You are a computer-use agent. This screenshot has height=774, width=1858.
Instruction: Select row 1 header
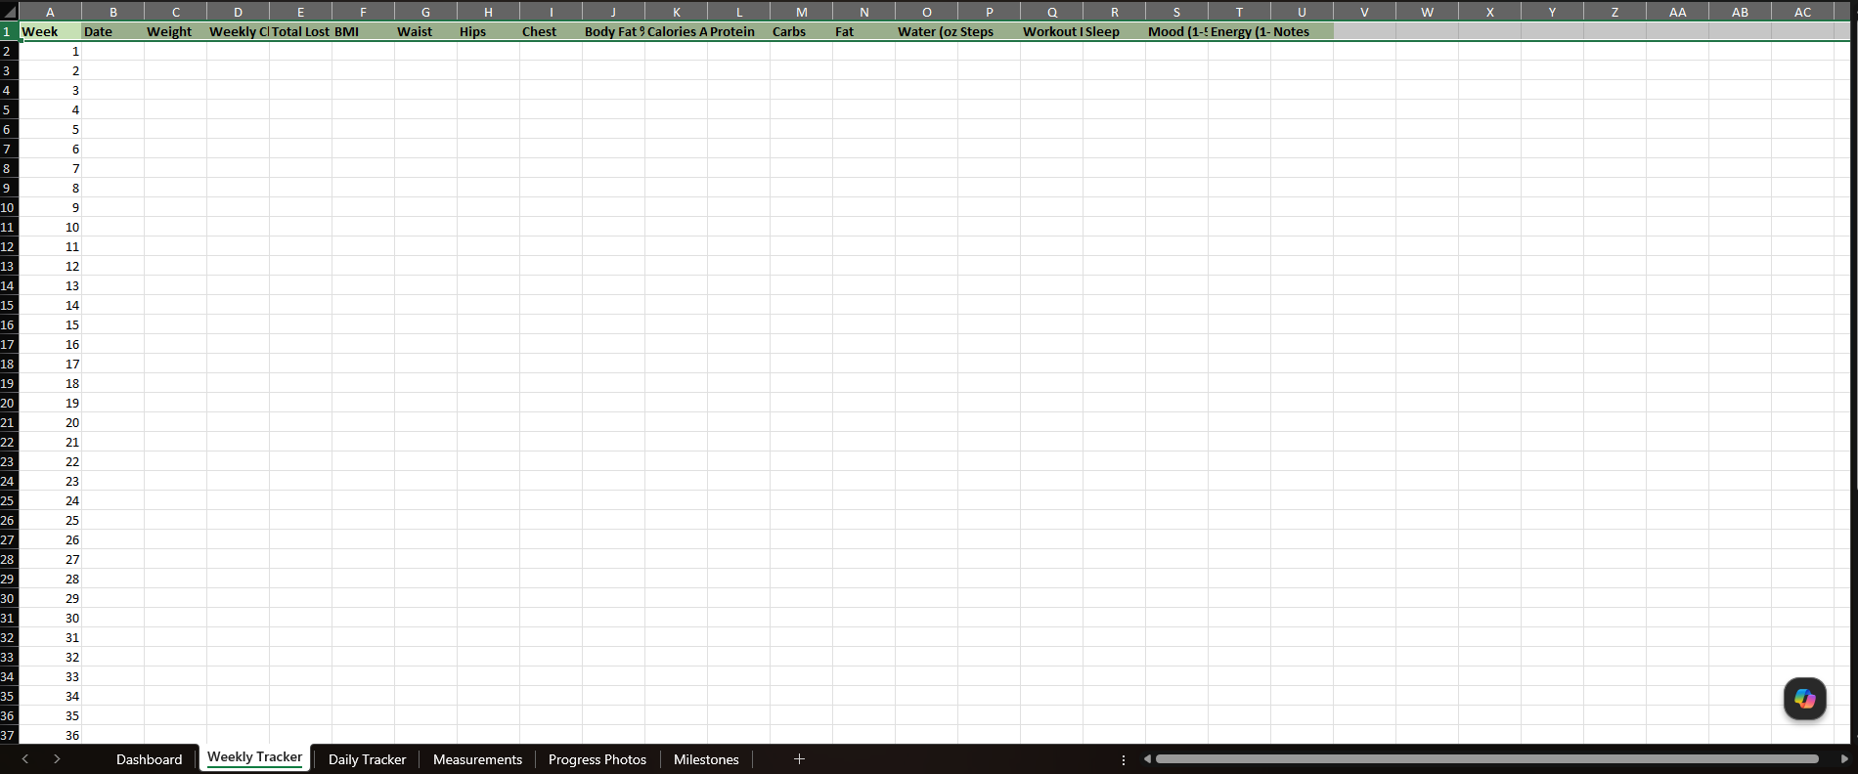coord(9,31)
